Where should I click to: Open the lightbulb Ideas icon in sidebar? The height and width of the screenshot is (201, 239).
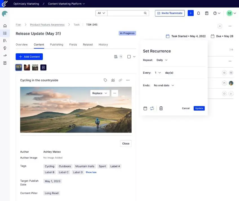coord(5,48)
